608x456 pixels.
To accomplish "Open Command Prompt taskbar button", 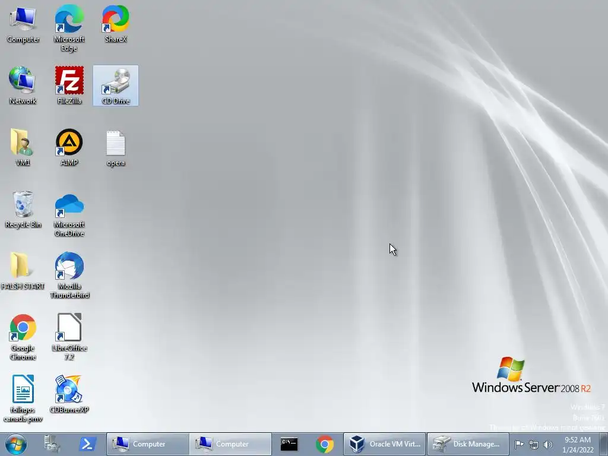I will coord(289,444).
